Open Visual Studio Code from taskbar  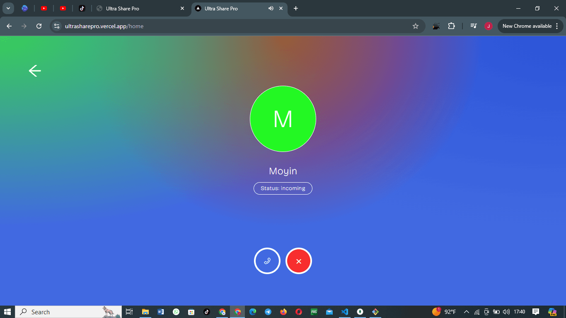point(345,312)
